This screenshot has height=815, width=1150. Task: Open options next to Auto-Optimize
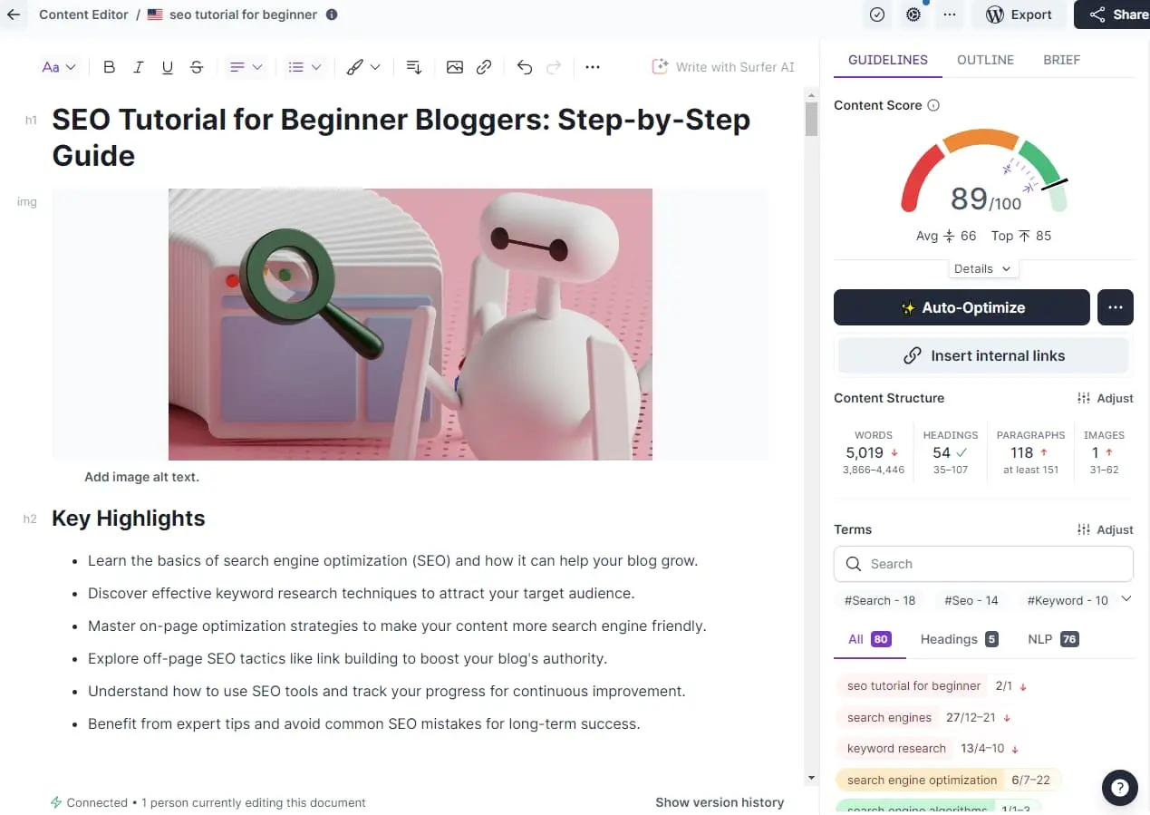point(1116,307)
